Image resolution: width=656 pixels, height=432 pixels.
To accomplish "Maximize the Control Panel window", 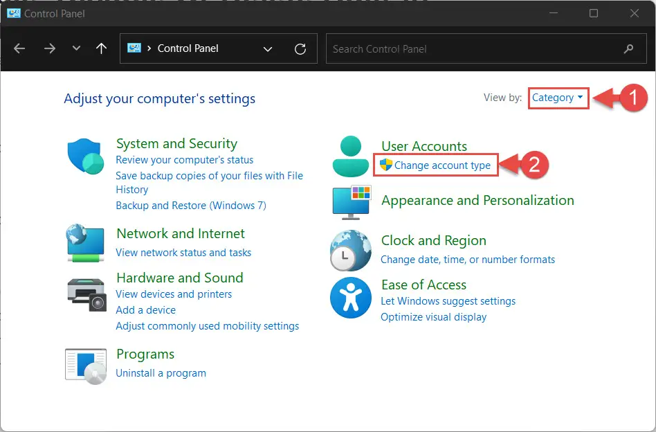I will pos(594,13).
